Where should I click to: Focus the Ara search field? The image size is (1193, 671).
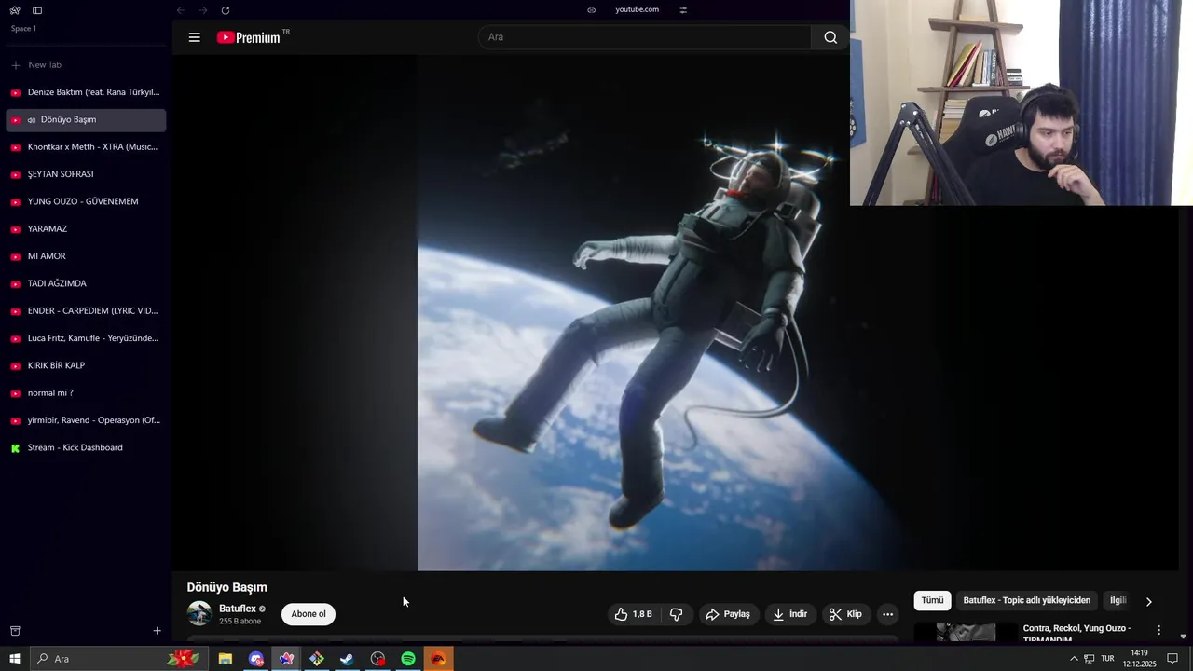tap(644, 37)
